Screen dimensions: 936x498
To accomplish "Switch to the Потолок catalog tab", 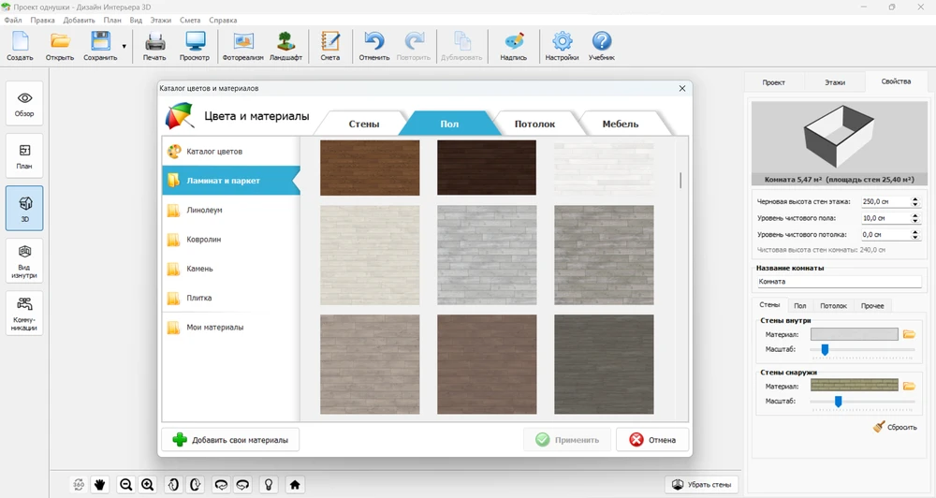I will coord(534,124).
